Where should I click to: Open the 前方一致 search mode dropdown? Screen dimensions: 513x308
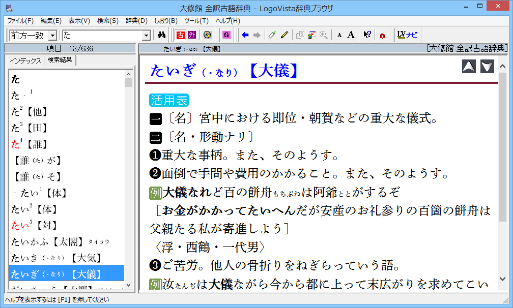pos(52,35)
